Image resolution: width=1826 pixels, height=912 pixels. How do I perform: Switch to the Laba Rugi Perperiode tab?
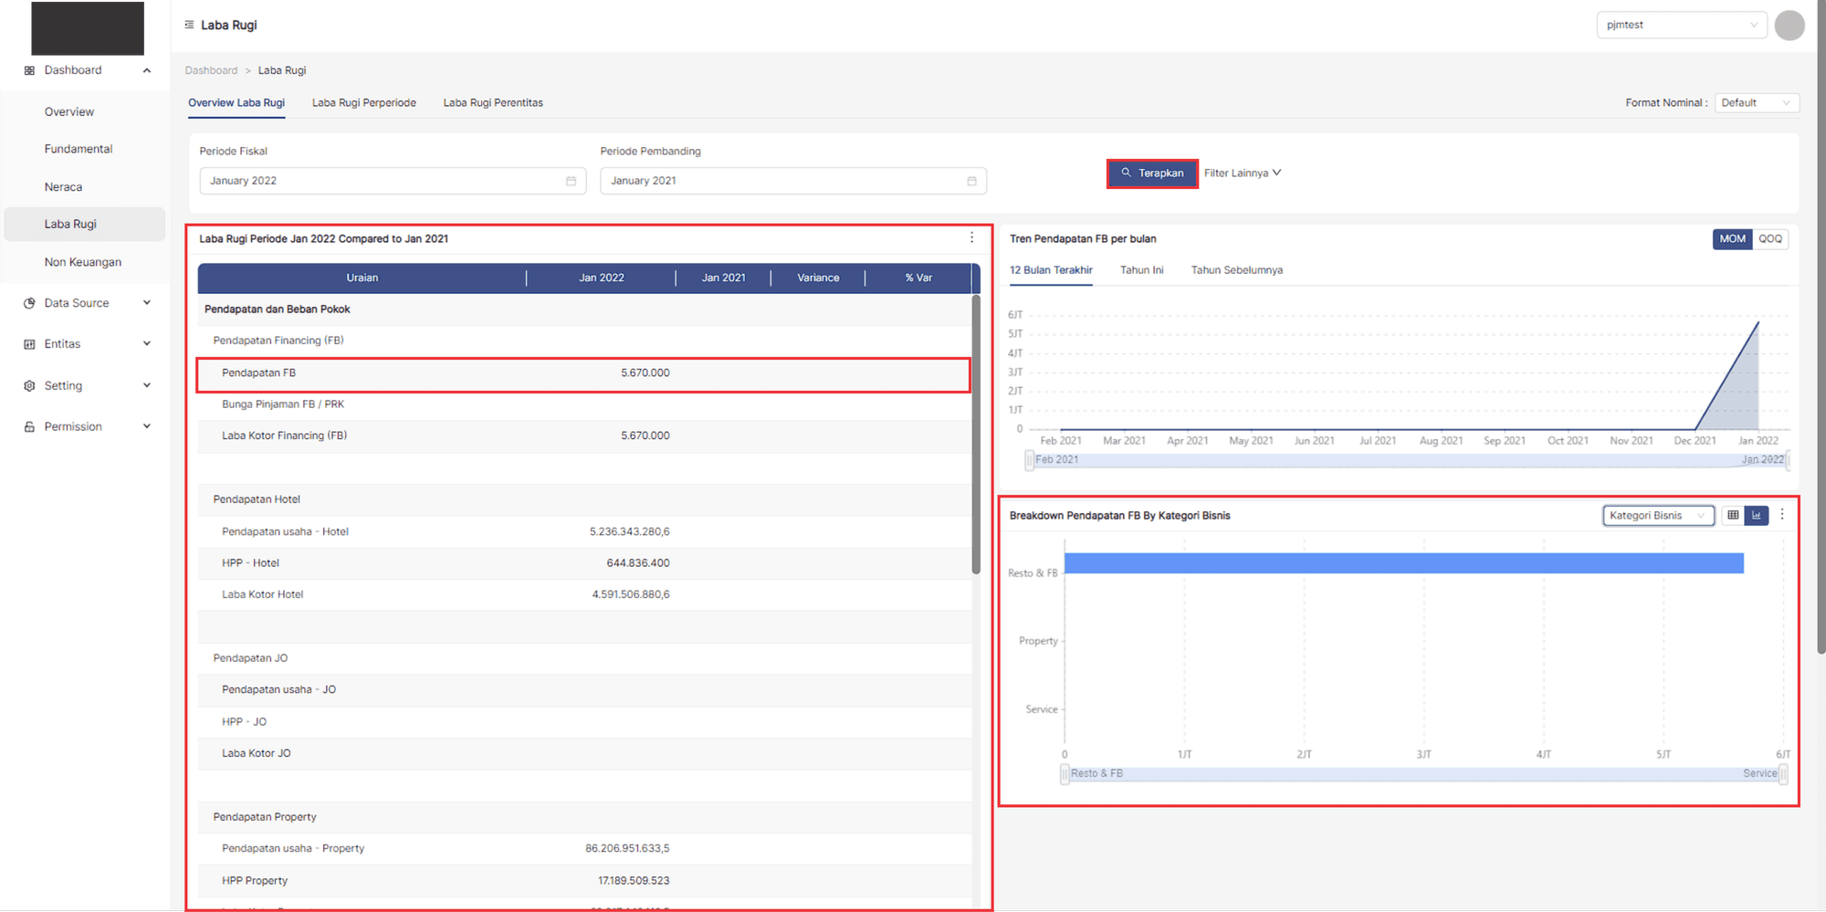click(x=363, y=103)
